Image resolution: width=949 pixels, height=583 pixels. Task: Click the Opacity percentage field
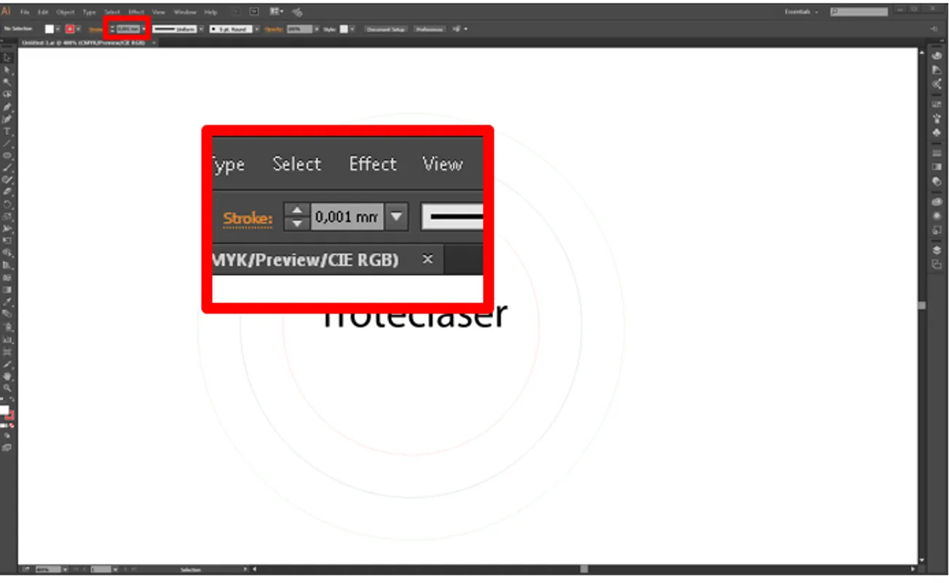pyautogui.click(x=299, y=29)
